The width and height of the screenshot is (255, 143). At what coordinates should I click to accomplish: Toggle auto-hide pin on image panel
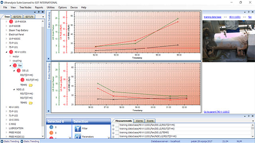[x=249, y=12]
